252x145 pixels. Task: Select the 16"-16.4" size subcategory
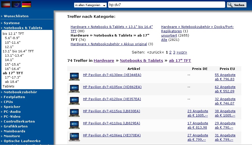pyautogui.click(x=13, y=69)
